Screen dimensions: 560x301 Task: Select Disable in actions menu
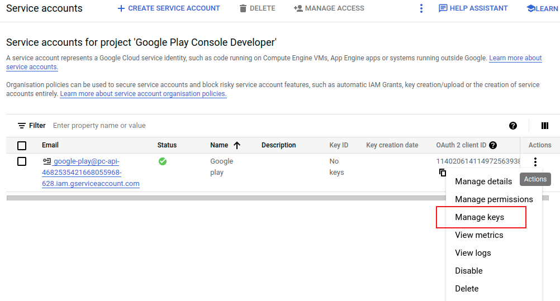(x=494, y=271)
